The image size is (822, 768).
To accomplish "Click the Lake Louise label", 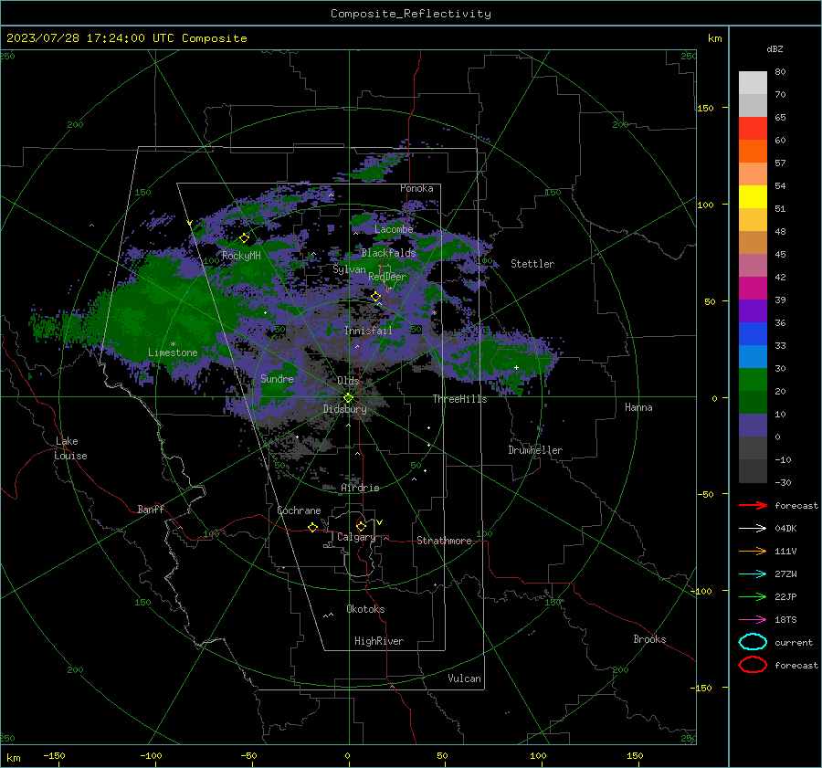I will coord(70,448).
